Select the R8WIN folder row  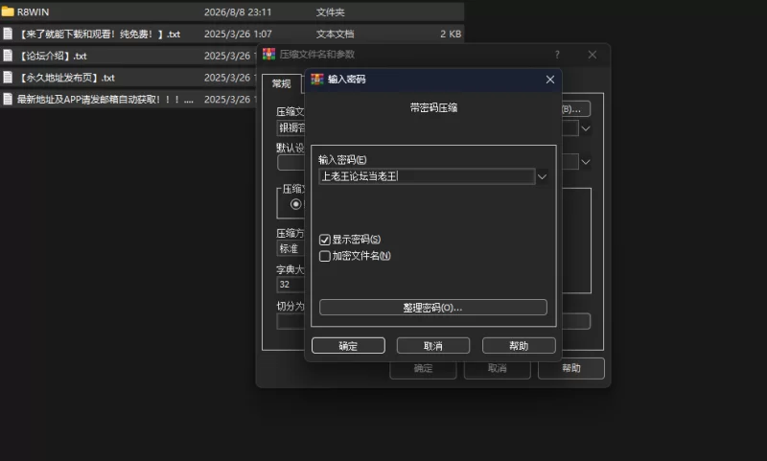point(232,12)
